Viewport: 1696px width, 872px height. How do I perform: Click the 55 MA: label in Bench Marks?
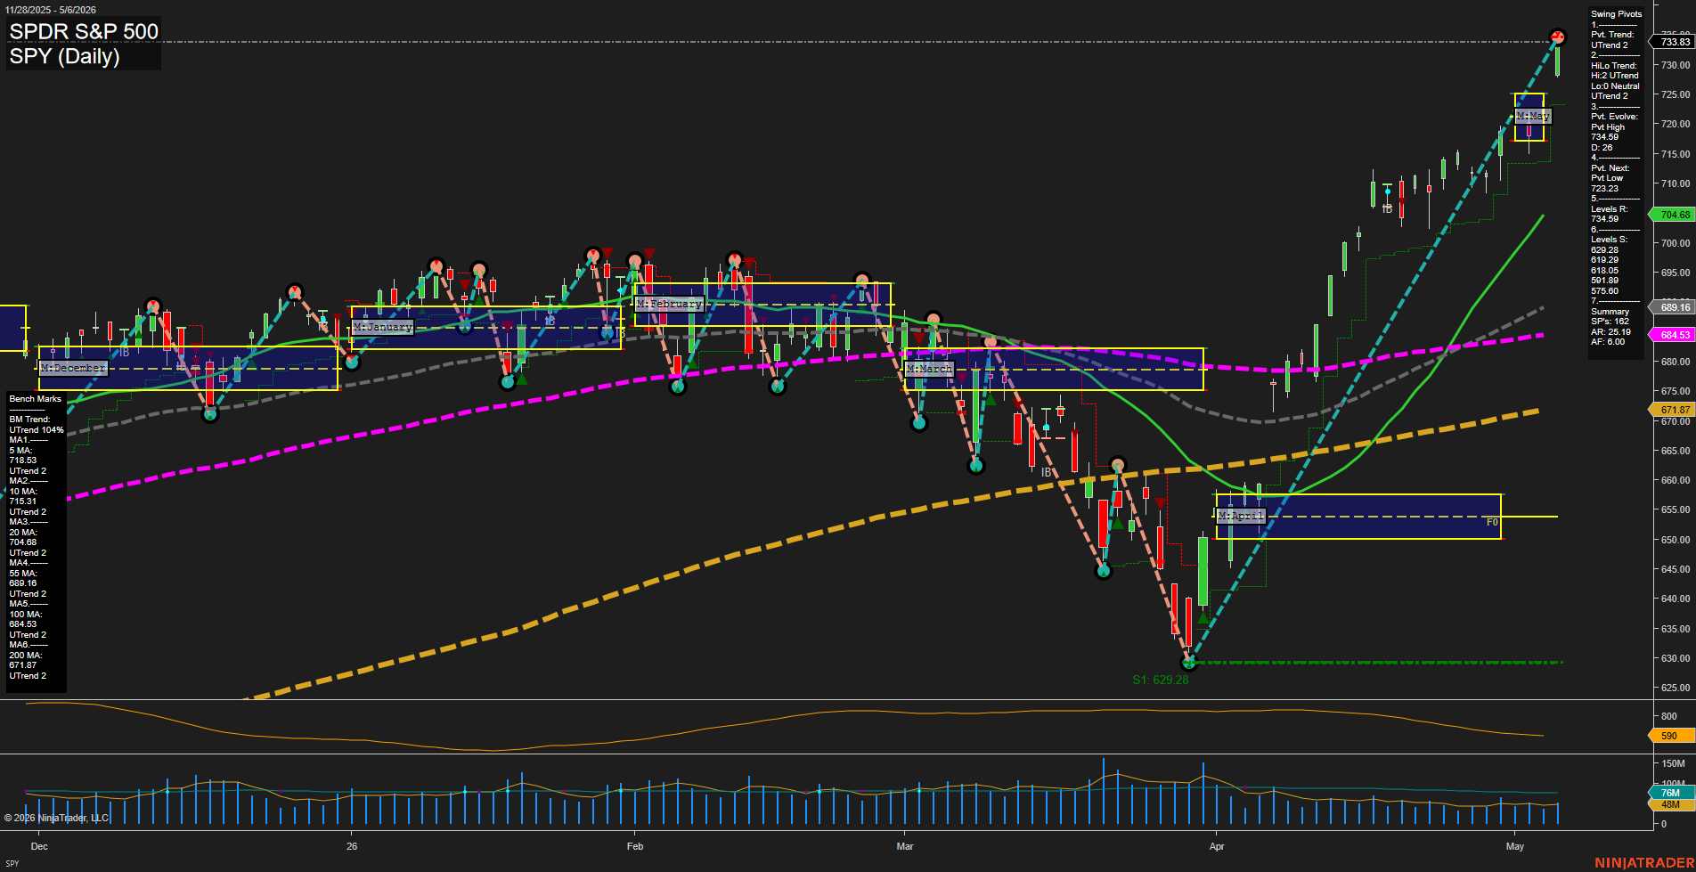coord(23,574)
